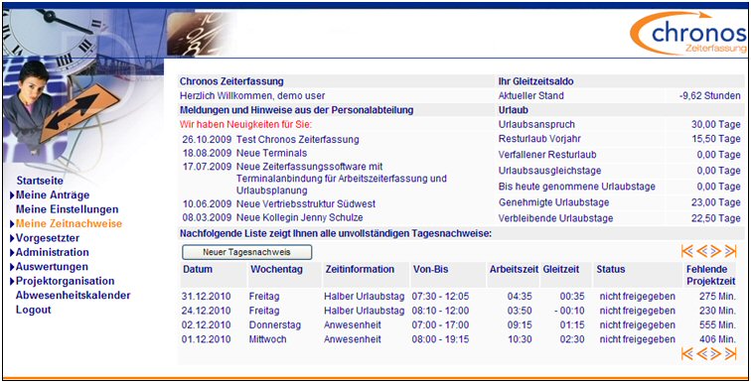Image resolution: width=751 pixels, height=383 pixels.
Task: Click the Chronos Zeiterfassung logo
Action: [x=688, y=34]
